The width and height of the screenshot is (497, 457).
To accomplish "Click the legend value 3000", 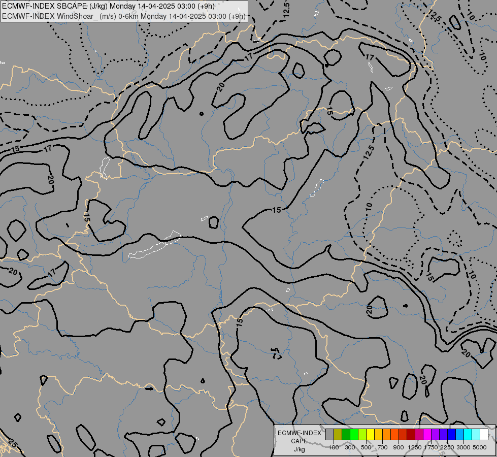I will click(463, 447).
